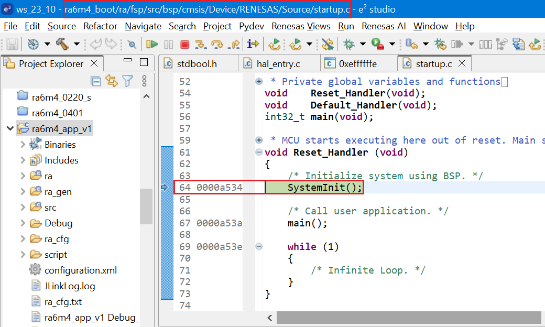Minimize the Project Explorer panel
Viewport: 545px width, 327px height.
[127, 60]
